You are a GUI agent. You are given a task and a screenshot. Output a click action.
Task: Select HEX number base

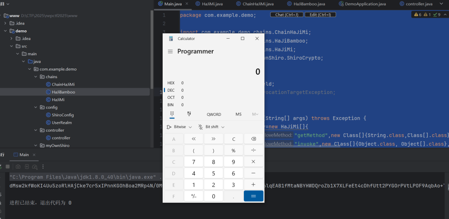171,83
